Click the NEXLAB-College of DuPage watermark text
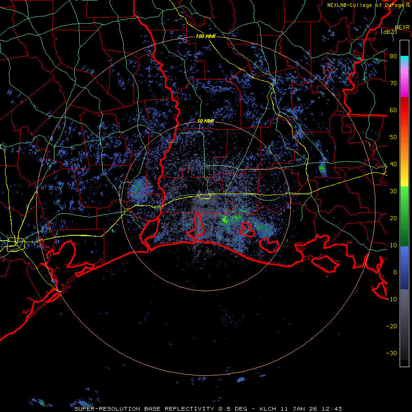Screen dimensions: 412x412 365,5
